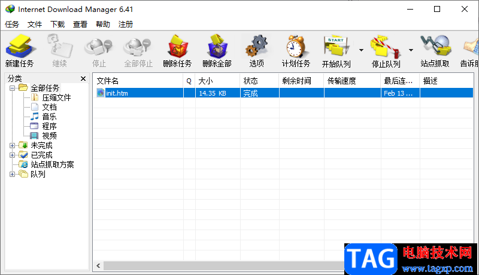The width and height of the screenshot is (479, 275).
Task: Open the 下载 menu
Action: pyautogui.click(x=57, y=24)
